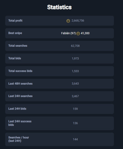Click the Statistics heading
Viewport: 123px width, 149px height.
tap(59, 7)
